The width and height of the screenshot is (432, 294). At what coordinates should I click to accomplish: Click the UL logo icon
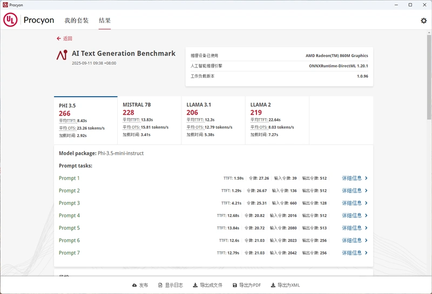(10, 20)
